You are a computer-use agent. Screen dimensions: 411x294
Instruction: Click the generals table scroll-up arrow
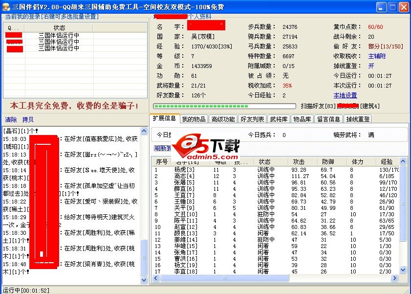click(x=403, y=161)
